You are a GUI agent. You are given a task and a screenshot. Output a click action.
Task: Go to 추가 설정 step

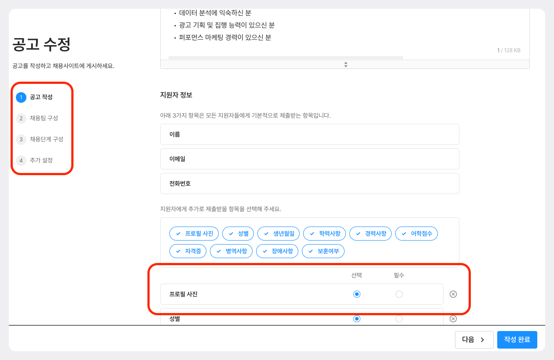click(x=41, y=161)
